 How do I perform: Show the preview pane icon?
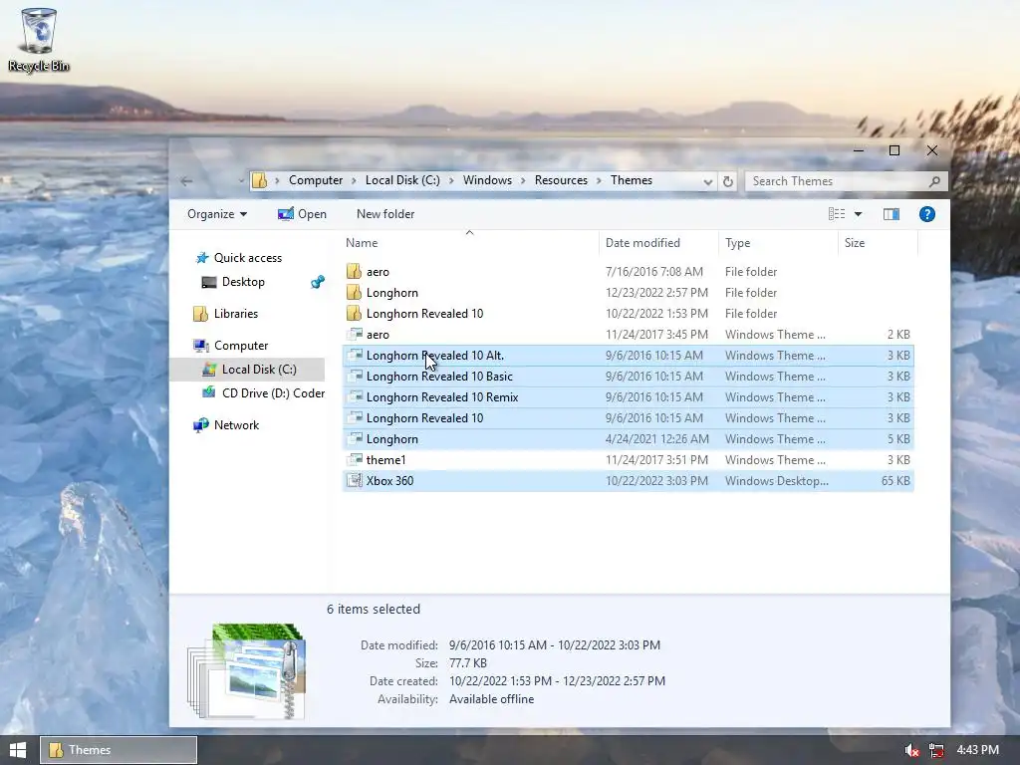click(892, 214)
